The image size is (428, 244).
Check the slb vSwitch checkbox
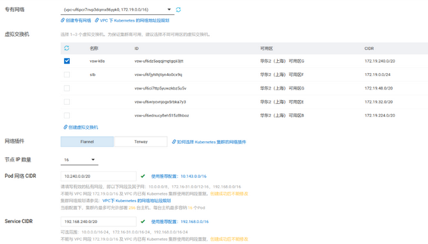[67, 75]
